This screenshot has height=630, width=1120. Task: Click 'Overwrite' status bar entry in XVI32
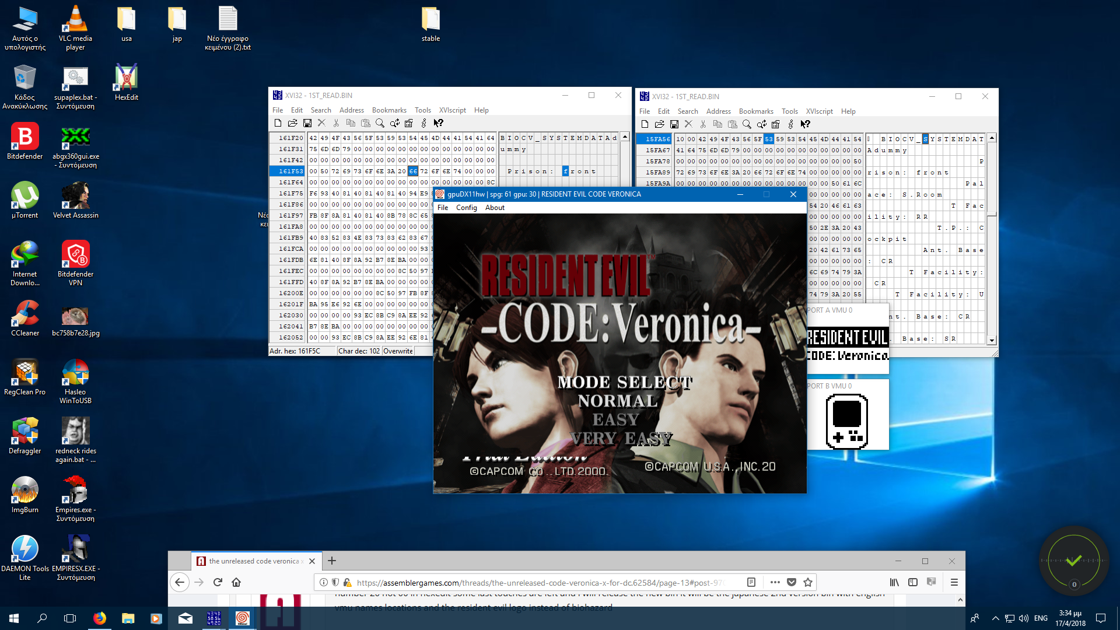point(398,351)
